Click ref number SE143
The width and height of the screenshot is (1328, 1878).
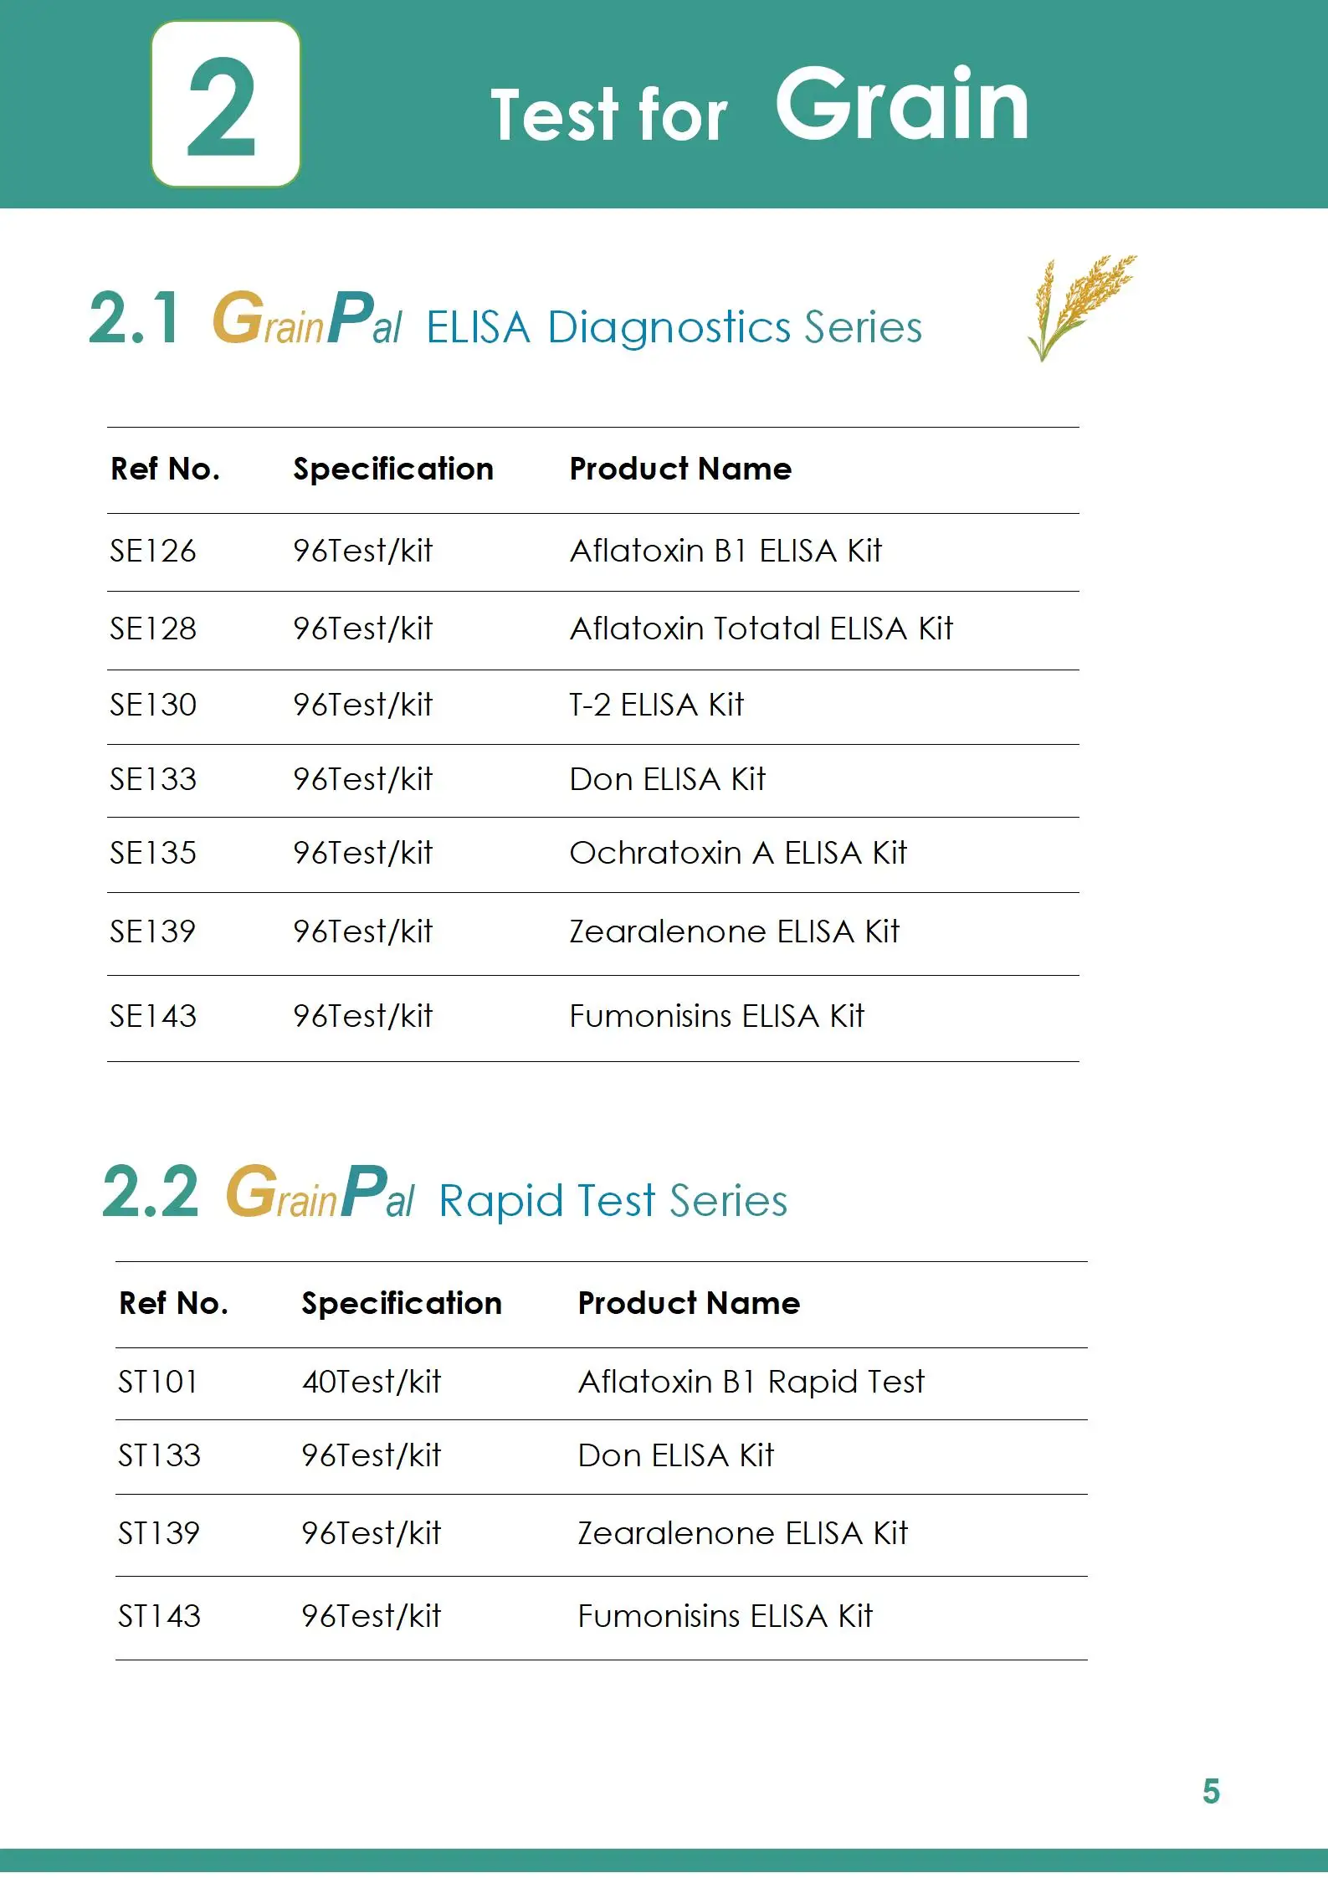pyautogui.click(x=153, y=1017)
